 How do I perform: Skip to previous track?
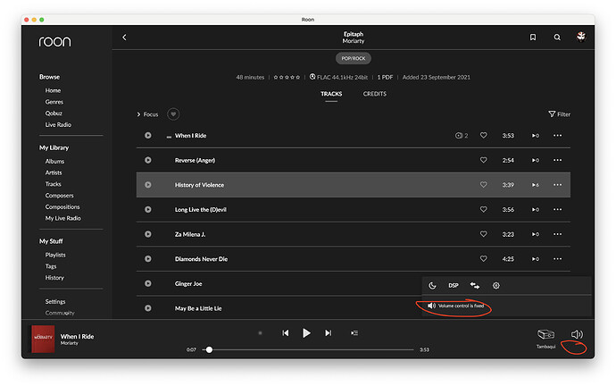pos(286,333)
